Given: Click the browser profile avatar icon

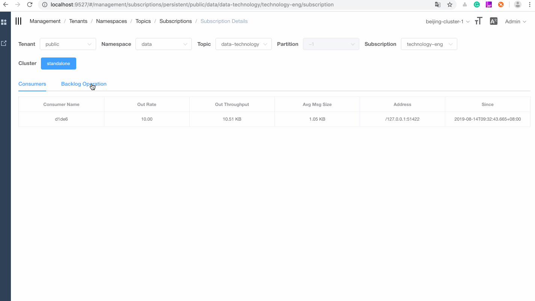Looking at the screenshot, I should (518, 5).
